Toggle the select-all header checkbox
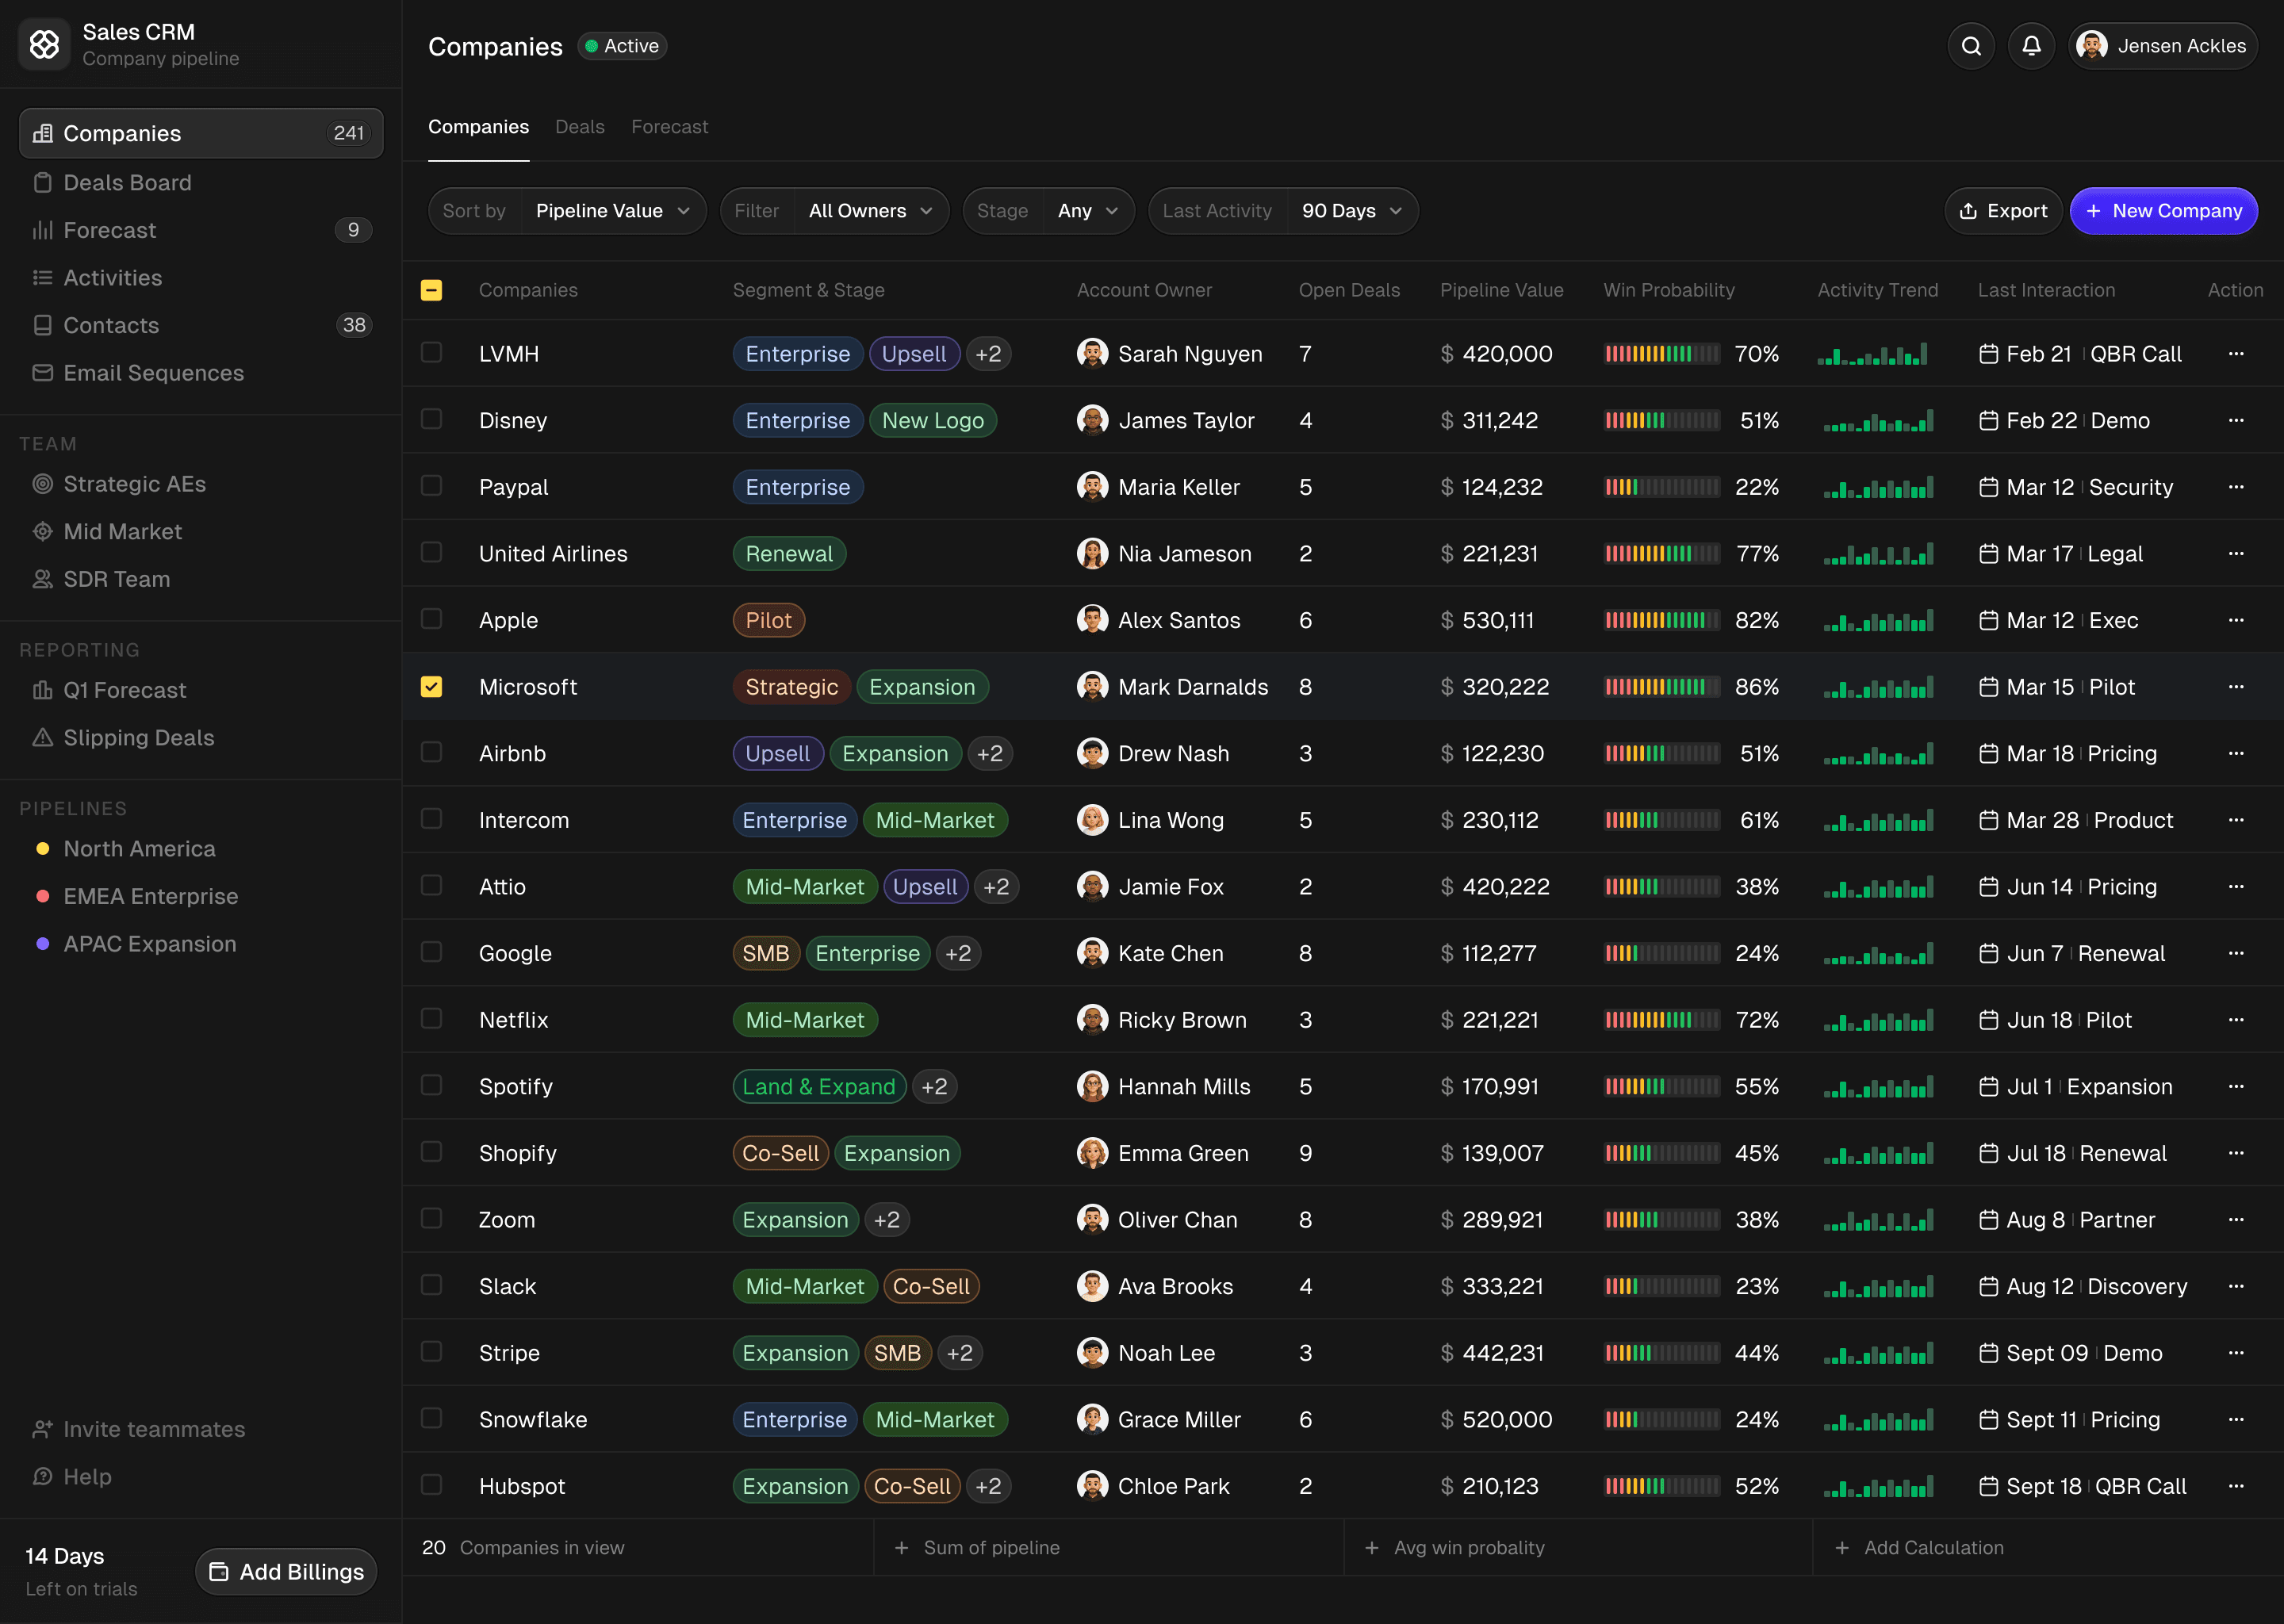The width and height of the screenshot is (2284, 1624). (x=431, y=290)
